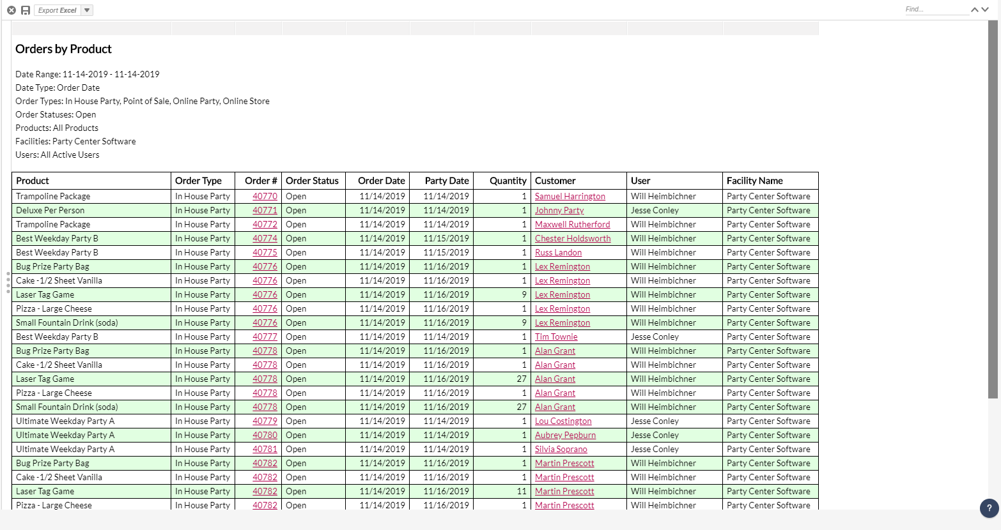Click the Find search field
Viewport: 1001px width, 530px height.
[936, 9]
